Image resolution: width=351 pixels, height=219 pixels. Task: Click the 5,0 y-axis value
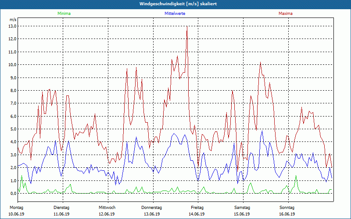(x=14, y=129)
